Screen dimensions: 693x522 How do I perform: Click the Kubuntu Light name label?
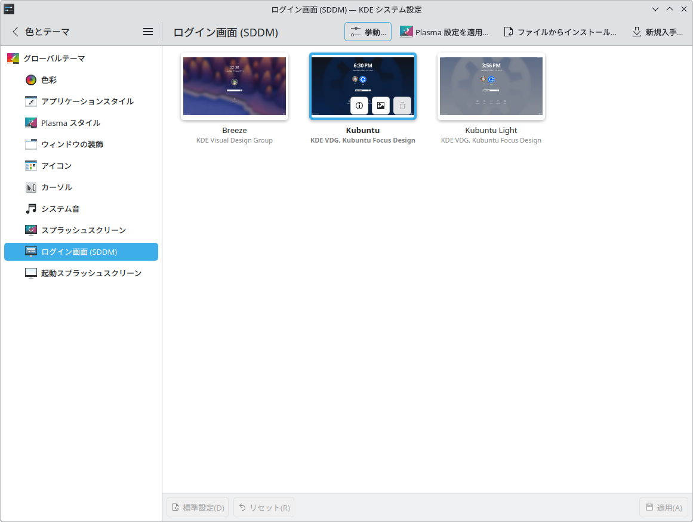click(491, 130)
